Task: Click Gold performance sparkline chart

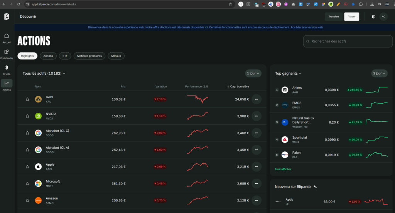Action: point(197,99)
